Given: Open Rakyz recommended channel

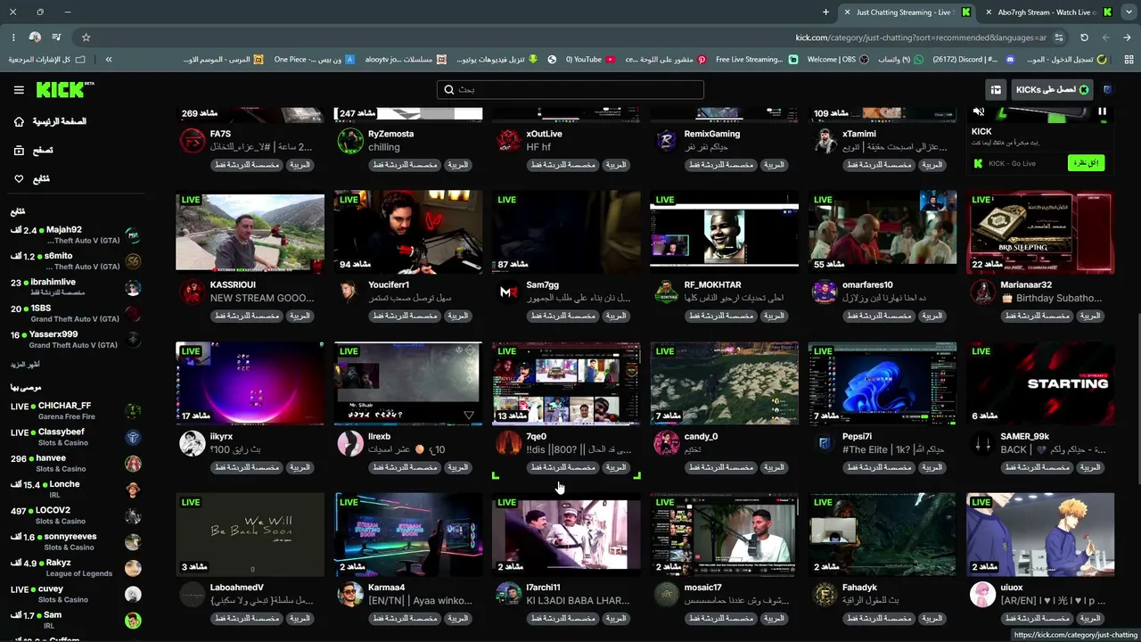Looking at the screenshot, I should [x=76, y=568].
